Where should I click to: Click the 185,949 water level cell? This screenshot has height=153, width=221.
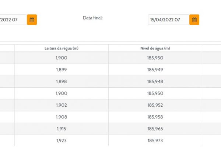click(x=155, y=70)
